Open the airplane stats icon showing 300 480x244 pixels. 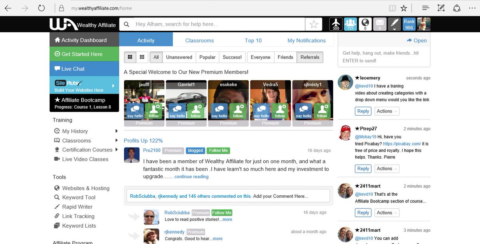coord(336,24)
